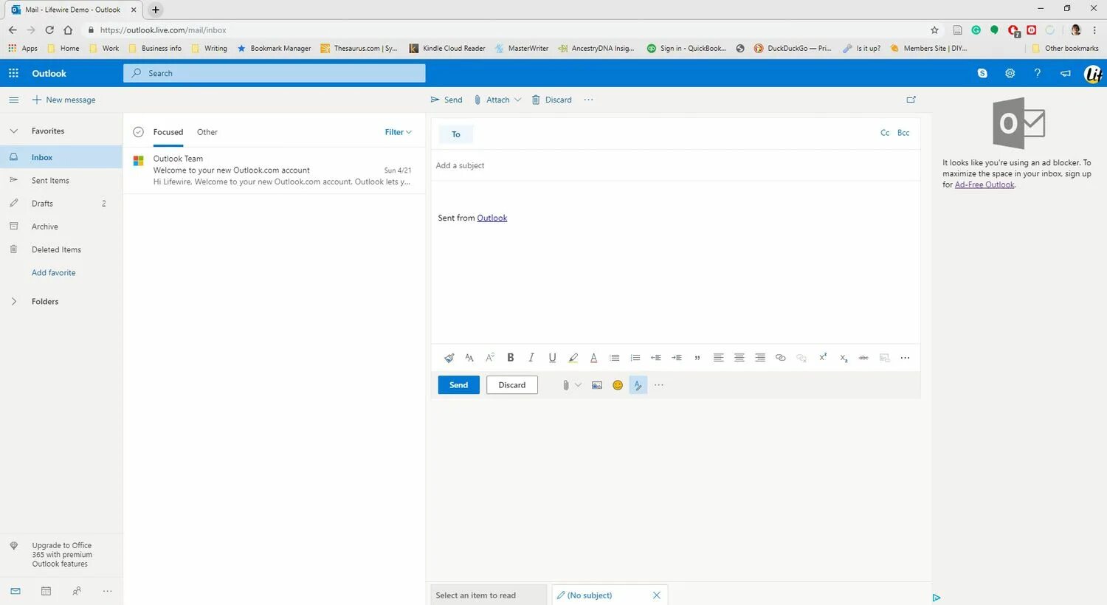Switch to the Other tab

[x=207, y=132]
